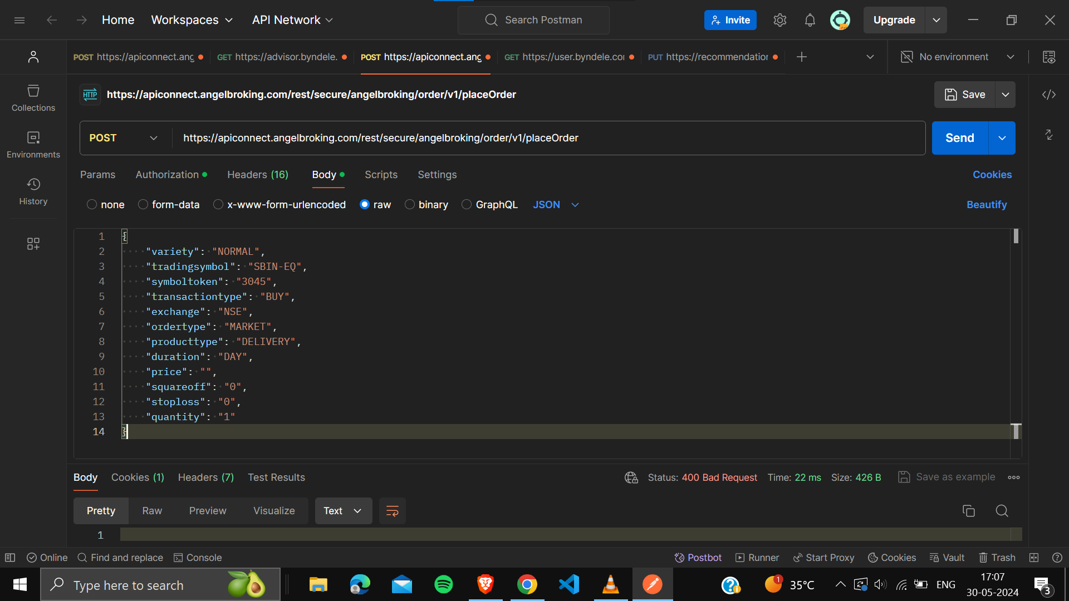Screen dimensions: 1069x601
Task: Open the user avatar profile
Action: [x=840, y=20]
